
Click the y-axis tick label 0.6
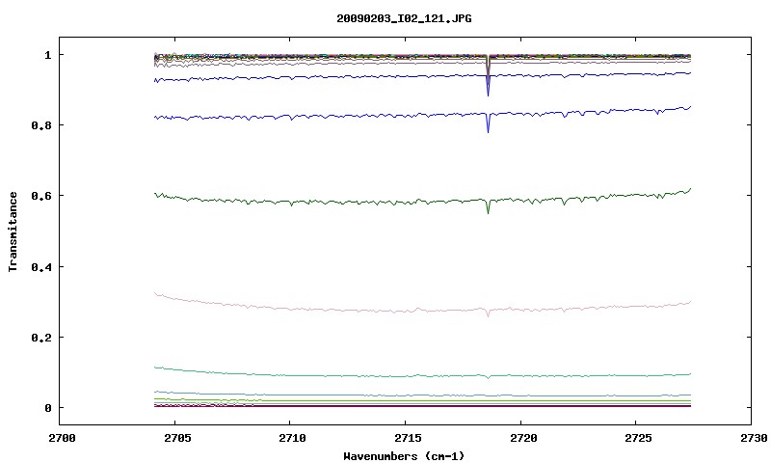41,196
